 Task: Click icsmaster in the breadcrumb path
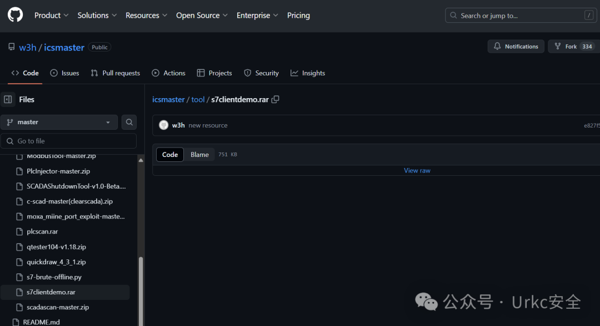pos(168,99)
